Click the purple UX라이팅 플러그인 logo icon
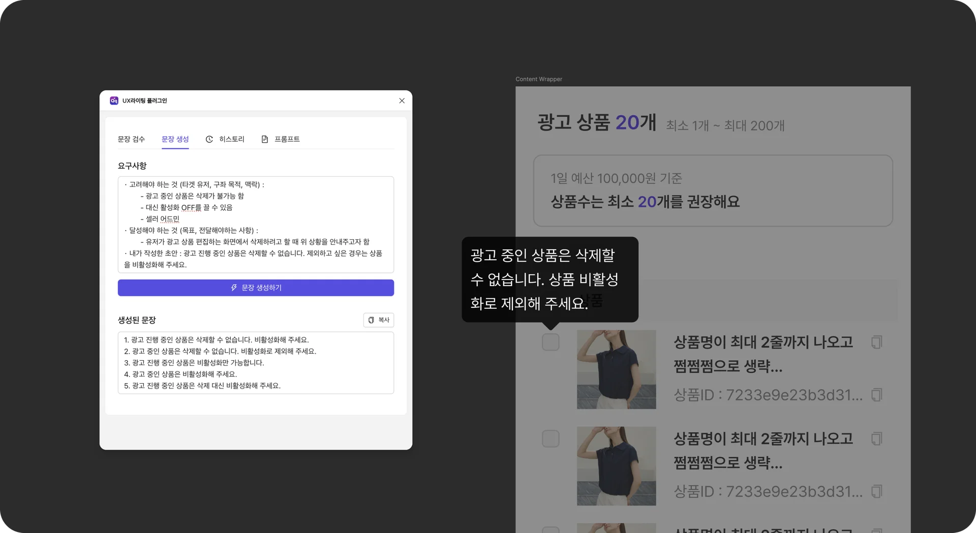 click(x=114, y=101)
